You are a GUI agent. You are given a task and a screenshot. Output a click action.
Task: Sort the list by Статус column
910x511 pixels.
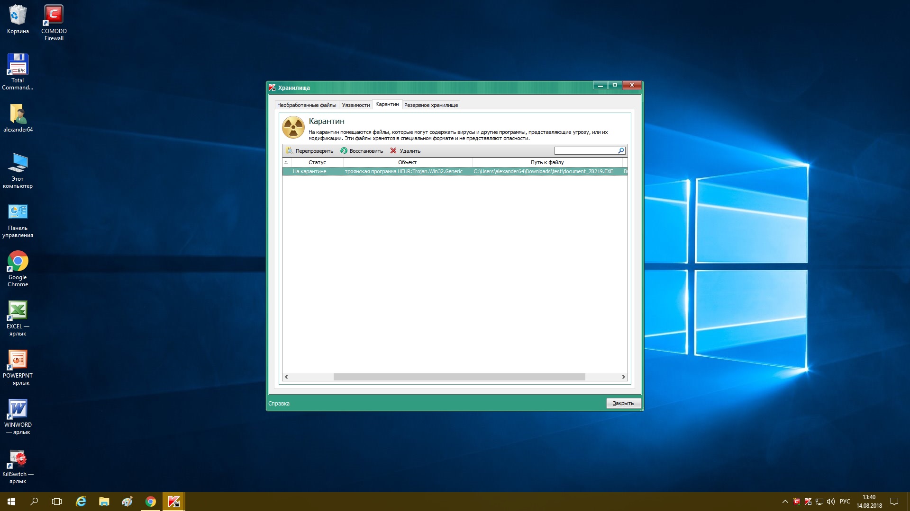[317, 162]
